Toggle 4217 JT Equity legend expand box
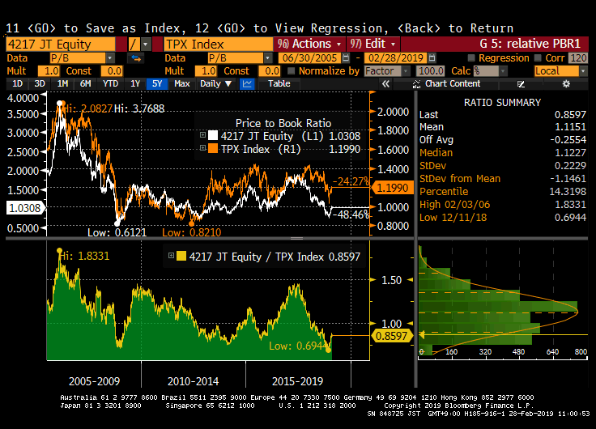 tap(202, 136)
